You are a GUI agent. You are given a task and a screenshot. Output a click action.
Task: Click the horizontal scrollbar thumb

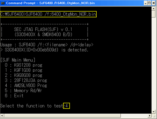click(x=62, y=116)
